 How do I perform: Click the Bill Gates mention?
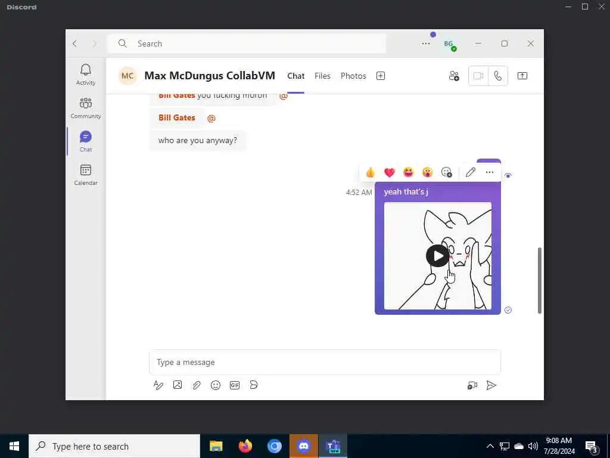pos(176,117)
